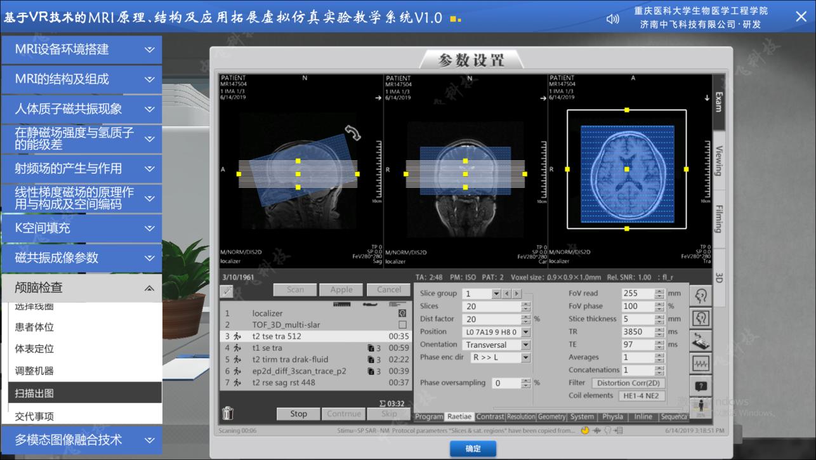Click the patient table positioning icon
816x460 pixels.
(x=701, y=341)
